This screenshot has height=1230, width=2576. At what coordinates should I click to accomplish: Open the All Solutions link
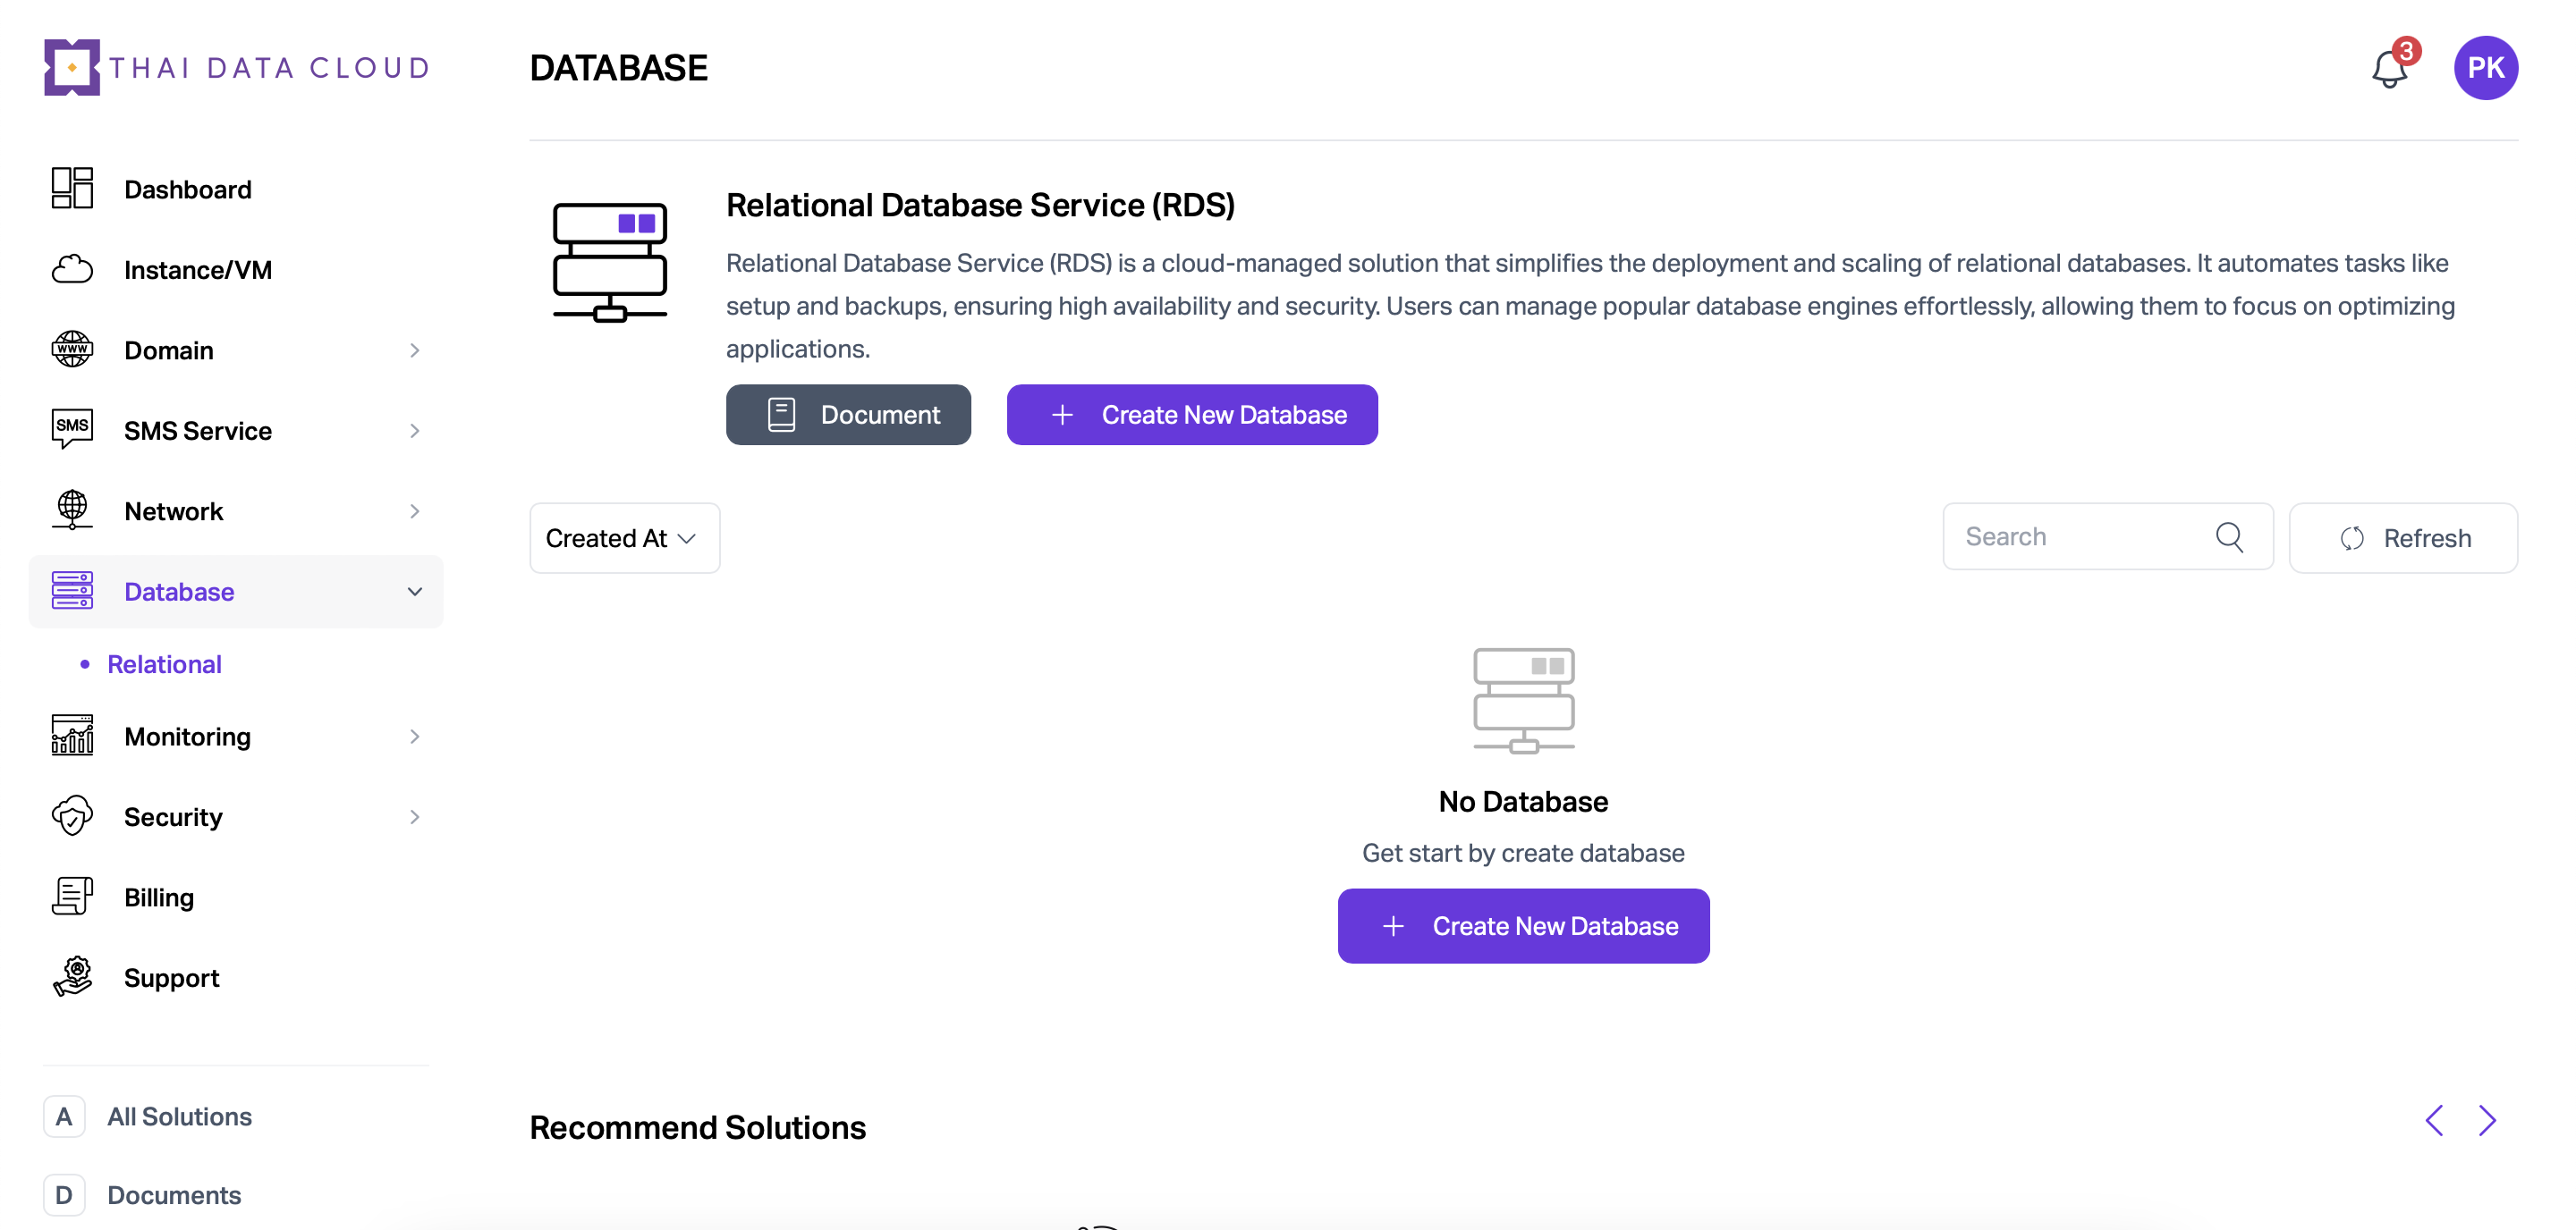tap(179, 1116)
